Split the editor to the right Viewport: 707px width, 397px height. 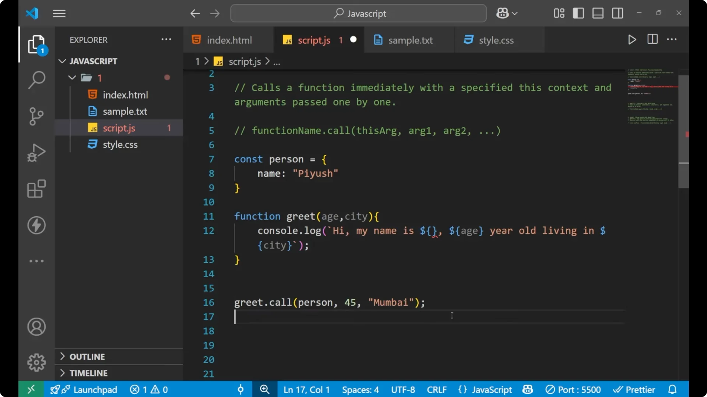(652, 39)
